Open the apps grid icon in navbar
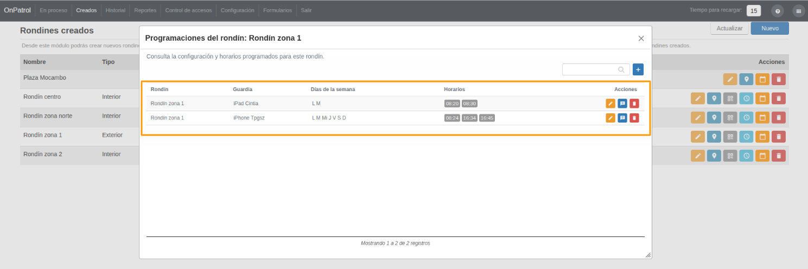The image size is (808, 269). (x=798, y=11)
